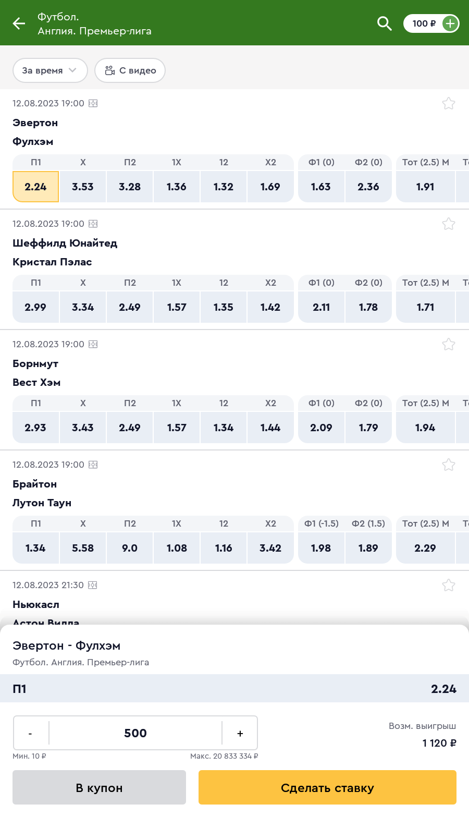This screenshot has width=469, height=816.
Task: Tap the pitch icon beside the Bournemouth match date
Action: point(93,344)
